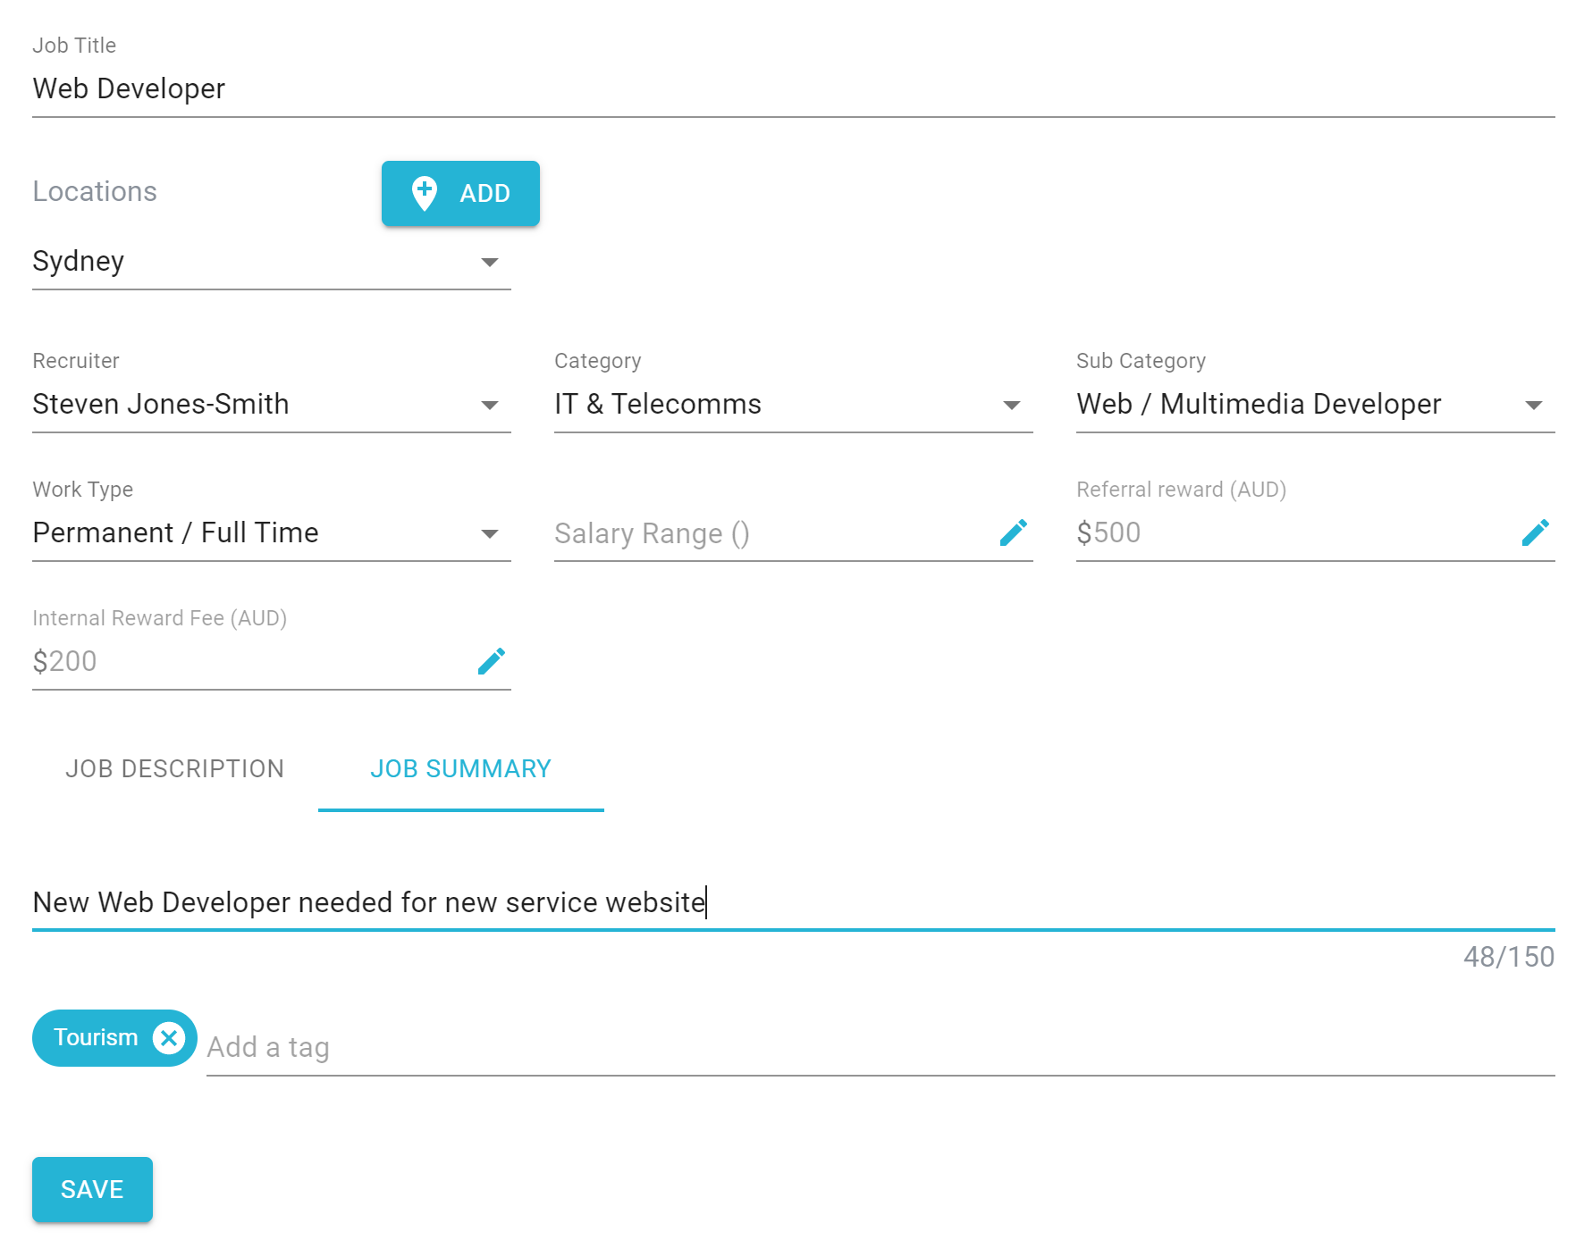The image size is (1584, 1257).
Task: Switch to the JOB DESCRIPTION tab
Action: [x=175, y=769]
